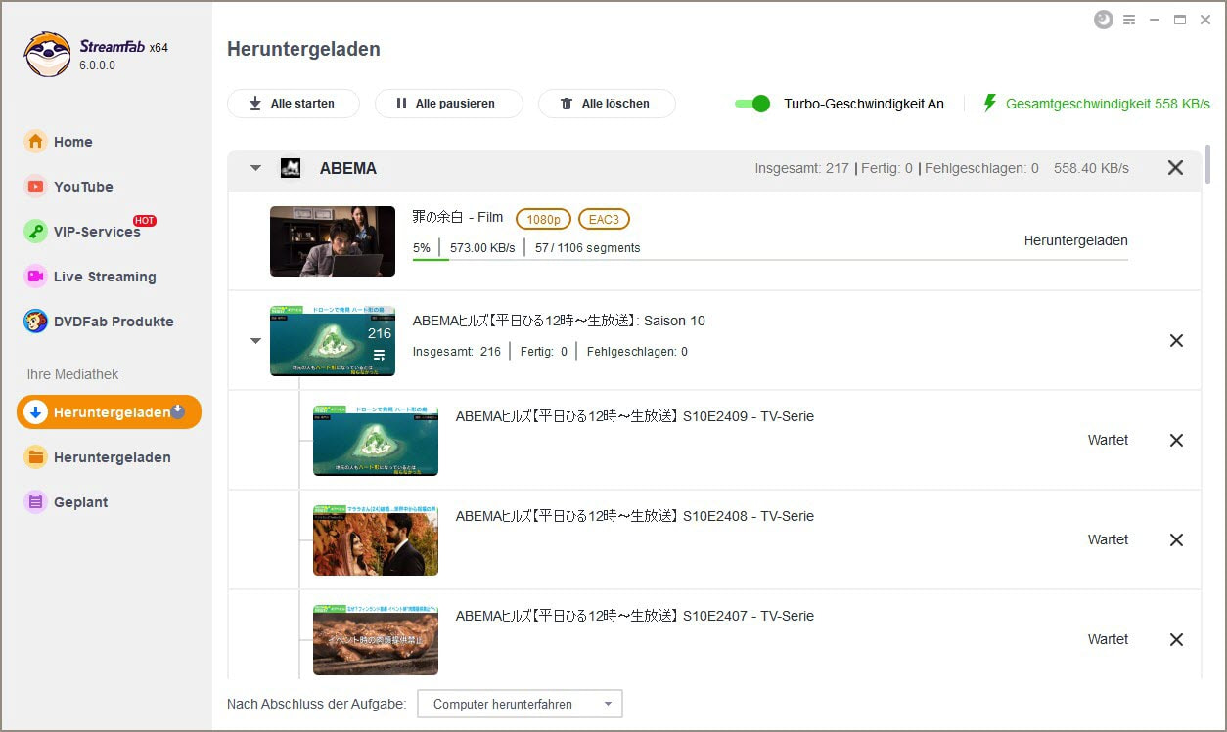
Task: Click the 1080p quality badge
Action: [x=543, y=219]
